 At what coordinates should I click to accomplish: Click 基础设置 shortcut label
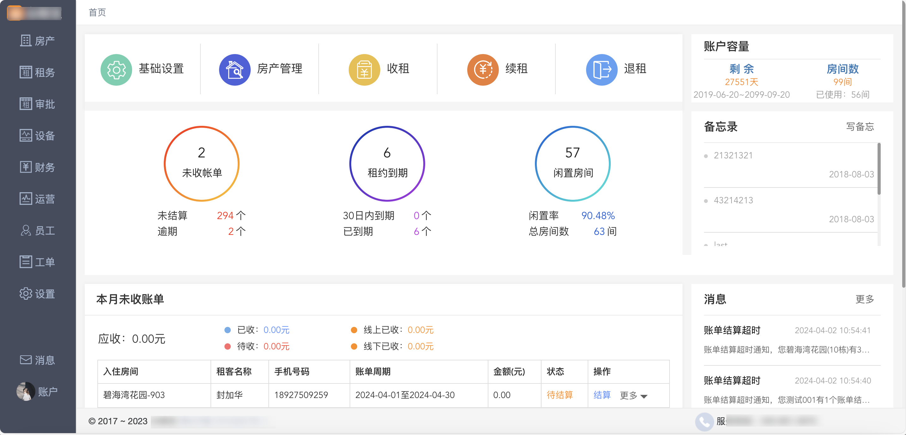pyautogui.click(x=162, y=69)
